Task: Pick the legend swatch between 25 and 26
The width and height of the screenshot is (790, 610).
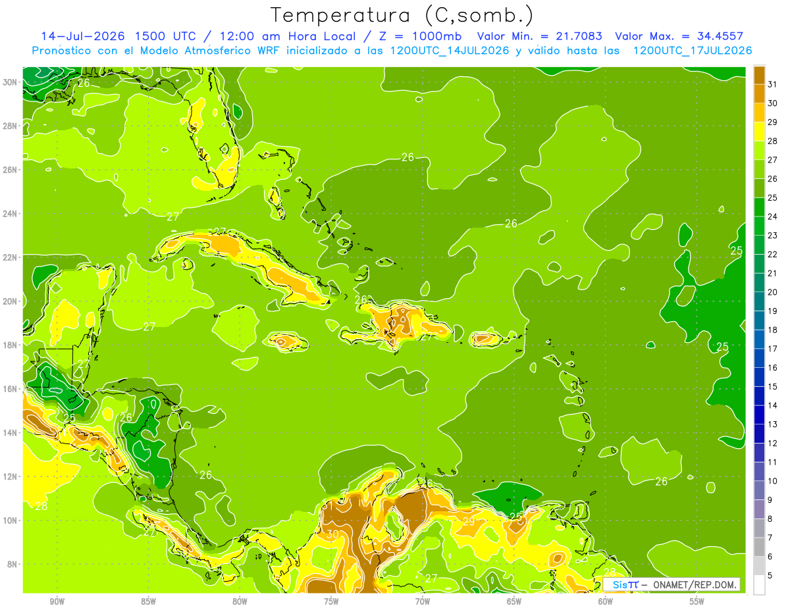Action: pos(759,188)
